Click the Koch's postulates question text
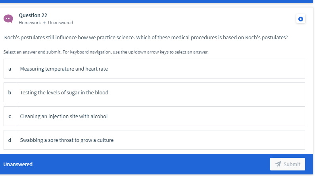The height and width of the screenshot is (176, 315). point(146,38)
